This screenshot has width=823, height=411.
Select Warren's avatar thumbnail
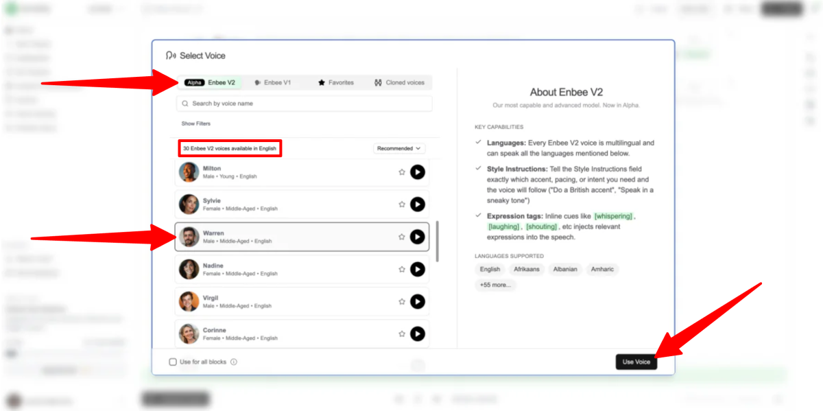coord(189,237)
